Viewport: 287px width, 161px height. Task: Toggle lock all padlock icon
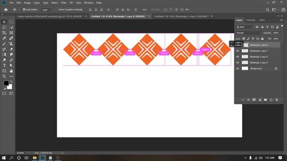pos(262,39)
